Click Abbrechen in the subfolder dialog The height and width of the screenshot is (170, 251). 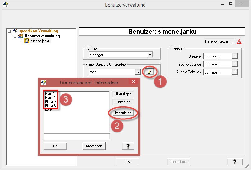pos(94,146)
